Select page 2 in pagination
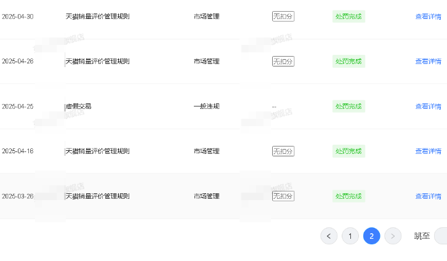447x261 pixels. (371, 236)
